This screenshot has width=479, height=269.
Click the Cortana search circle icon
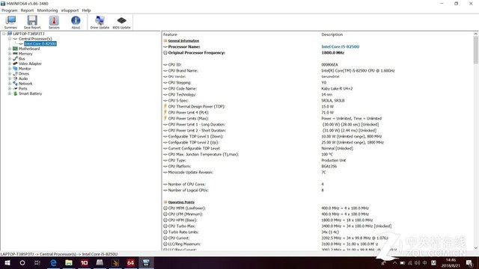tap(22, 262)
